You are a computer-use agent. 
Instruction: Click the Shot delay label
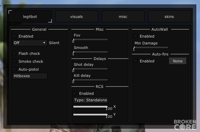pyautogui.click(x=84, y=64)
